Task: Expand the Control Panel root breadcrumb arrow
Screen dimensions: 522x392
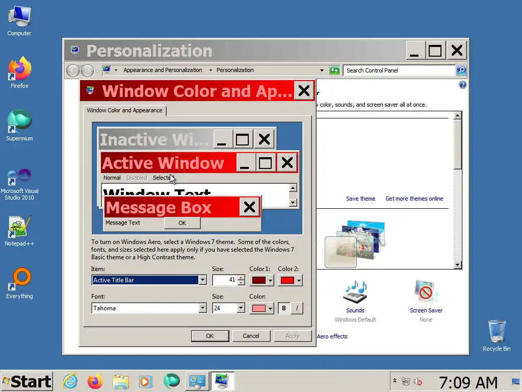Action: 116,70
